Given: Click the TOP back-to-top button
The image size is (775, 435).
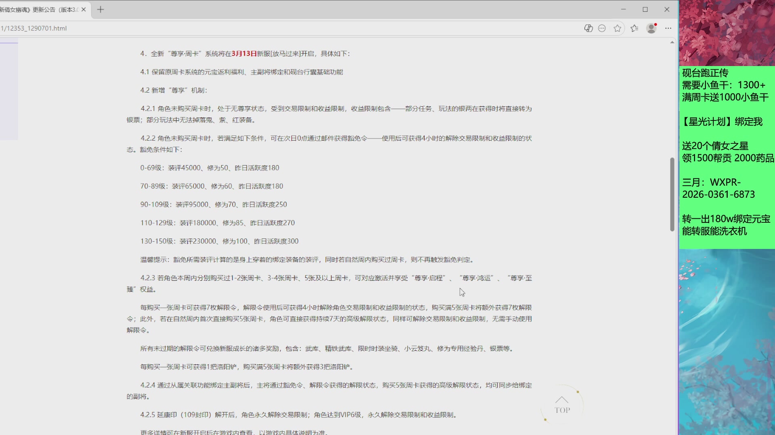Looking at the screenshot, I should pyautogui.click(x=562, y=405).
